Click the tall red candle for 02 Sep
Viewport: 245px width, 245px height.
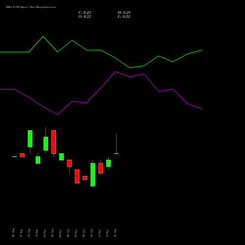coord(53,142)
